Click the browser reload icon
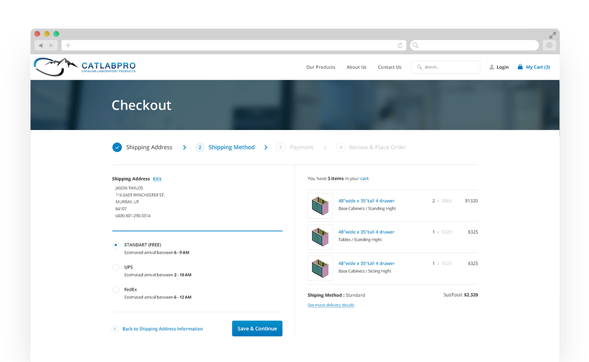Viewport: 589px width, 362px height. pos(400,46)
